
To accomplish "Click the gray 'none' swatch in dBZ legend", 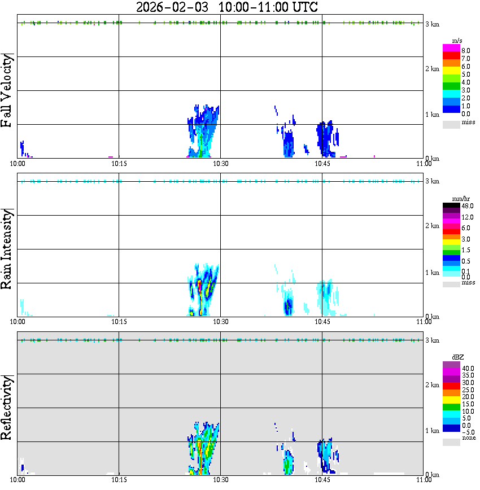I will 451,442.
